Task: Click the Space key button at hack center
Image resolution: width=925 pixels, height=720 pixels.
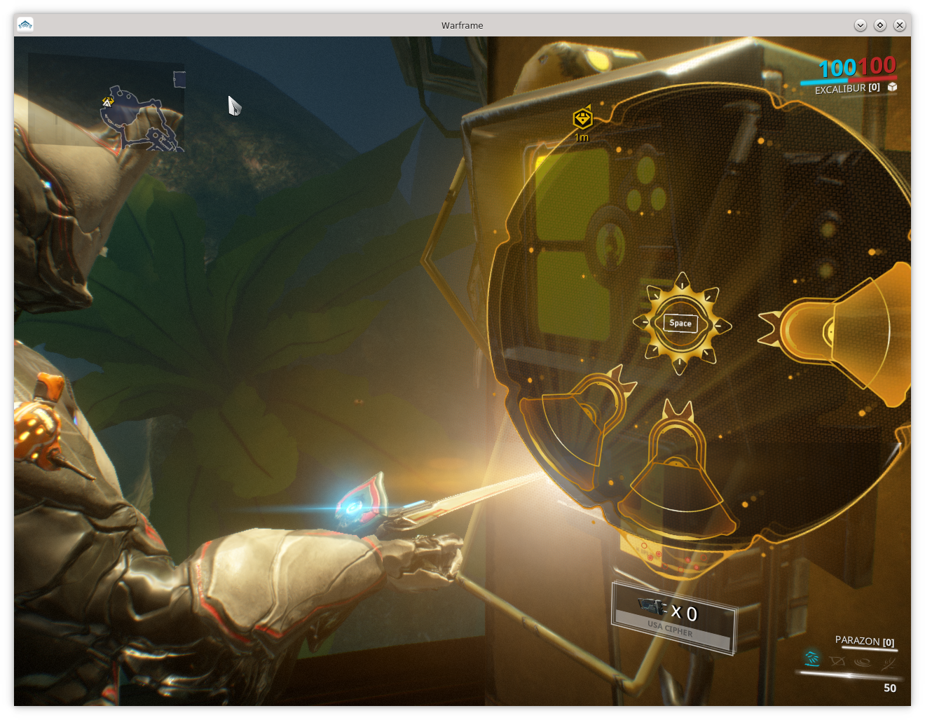Action: pyautogui.click(x=680, y=323)
